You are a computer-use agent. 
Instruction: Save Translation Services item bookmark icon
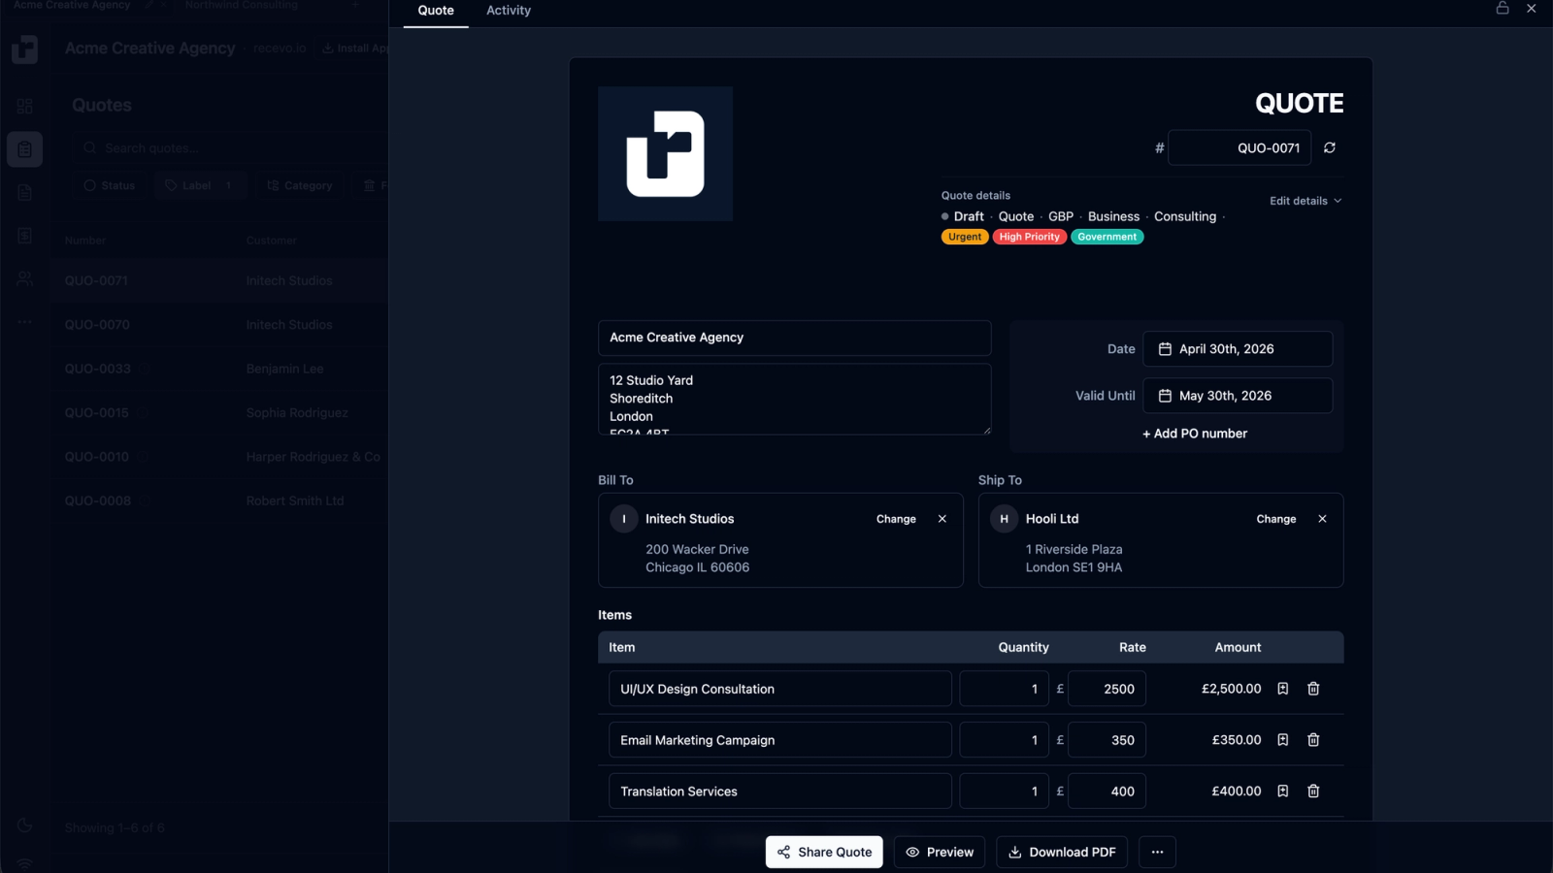coord(1282,792)
